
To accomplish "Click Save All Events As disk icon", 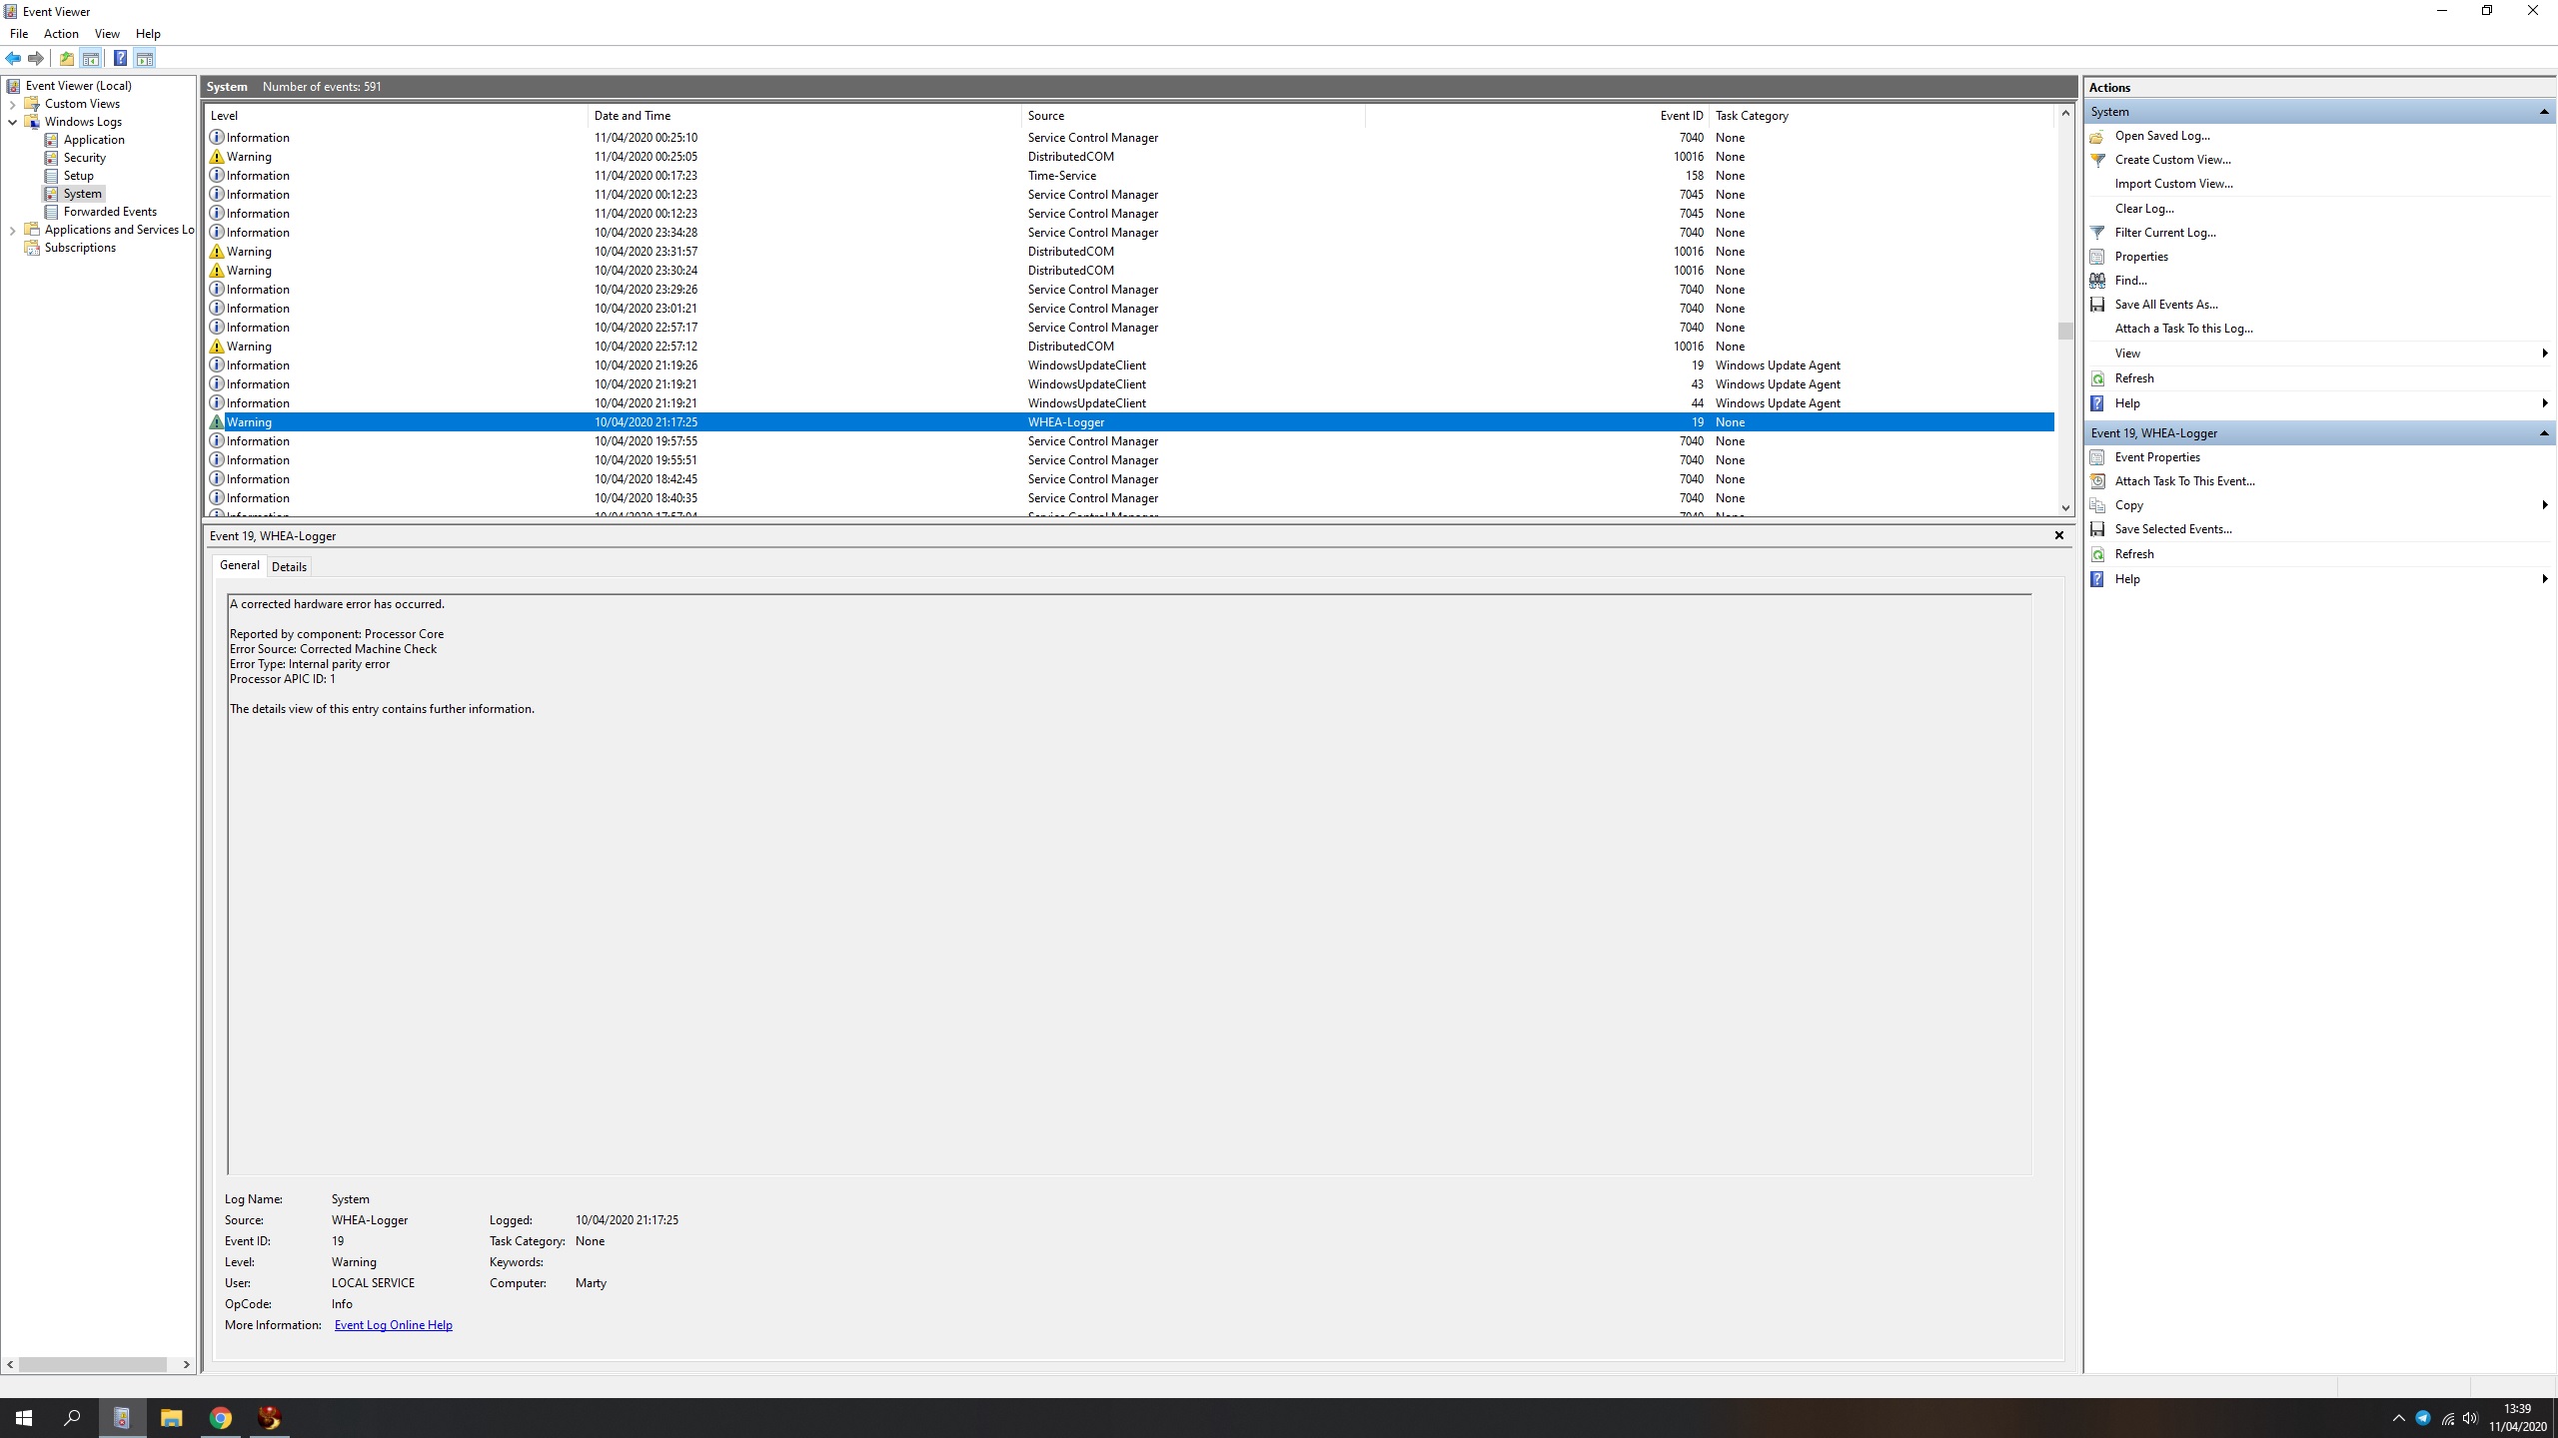I will coord(2097,305).
